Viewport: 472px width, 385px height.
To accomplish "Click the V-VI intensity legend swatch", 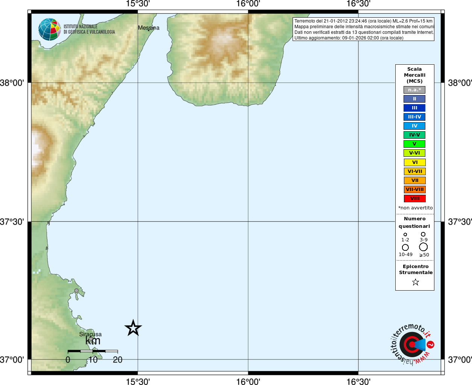I will coord(414,153).
